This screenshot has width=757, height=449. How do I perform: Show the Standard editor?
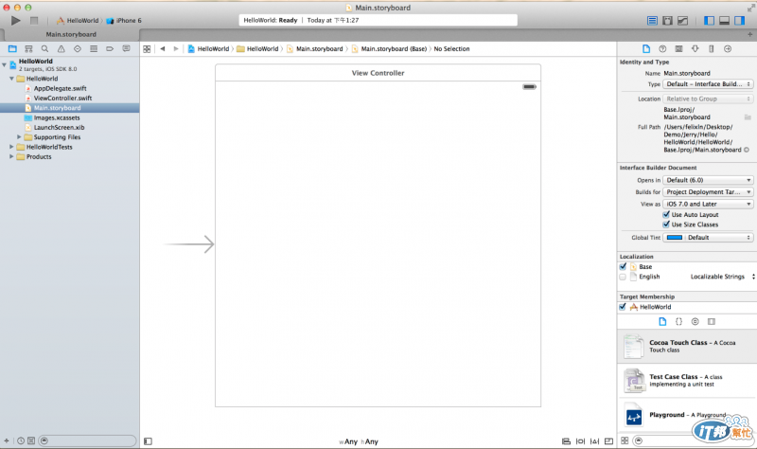coord(652,20)
